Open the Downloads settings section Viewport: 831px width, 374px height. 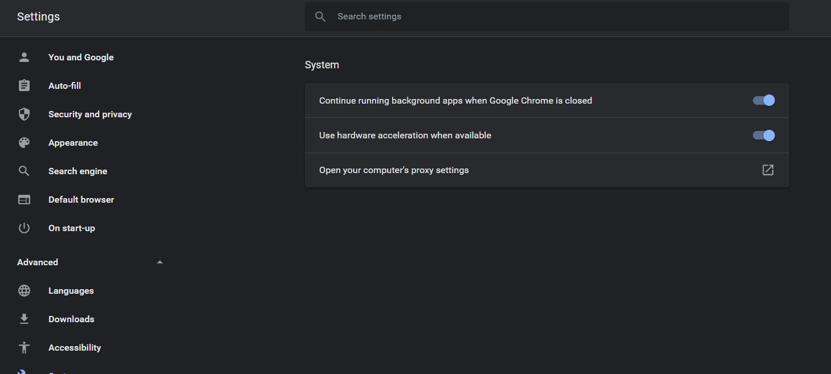pos(71,319)
